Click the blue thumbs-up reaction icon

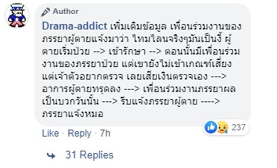click(211, 127)
